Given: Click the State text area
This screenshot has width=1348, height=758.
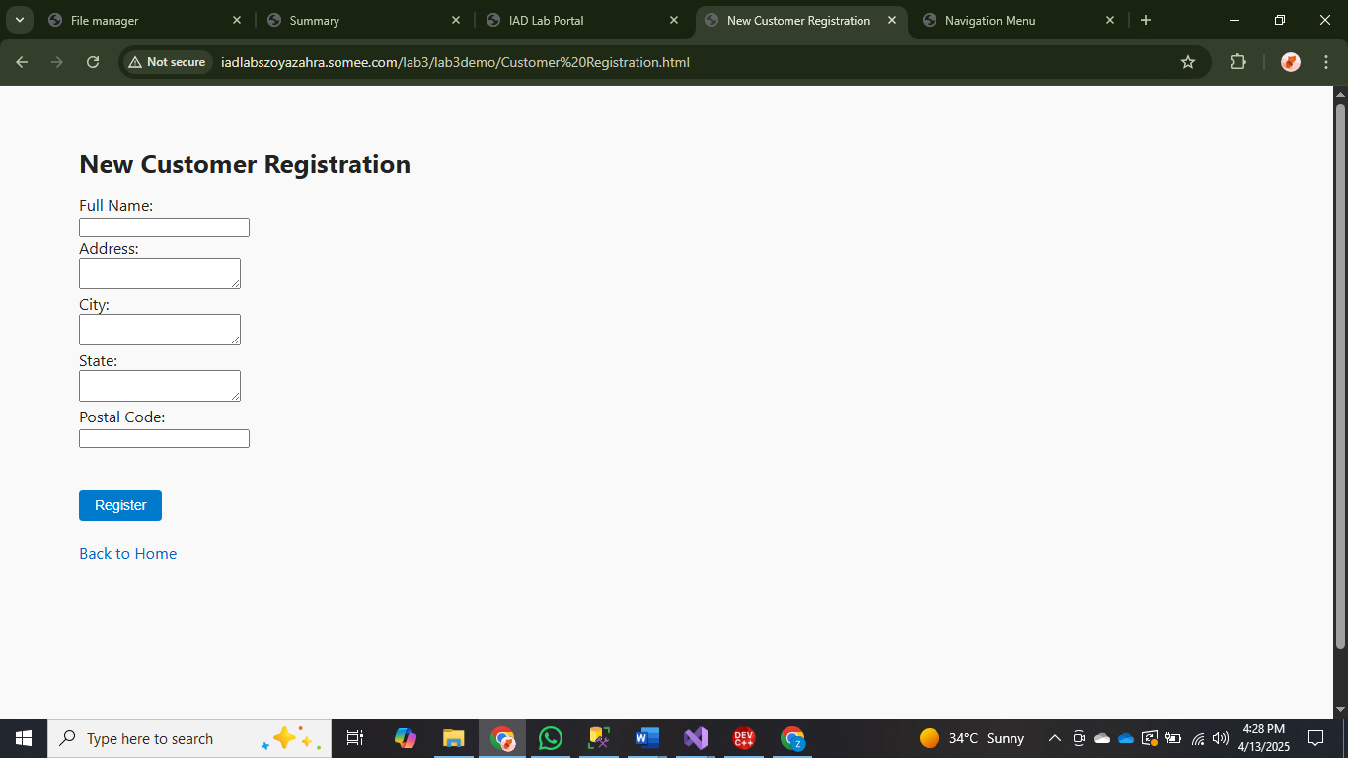Looking at the screenshot, I should click(x=160, y=386).
